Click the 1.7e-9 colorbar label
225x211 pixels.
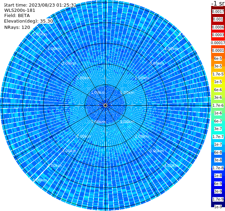(x=218, y=199)
